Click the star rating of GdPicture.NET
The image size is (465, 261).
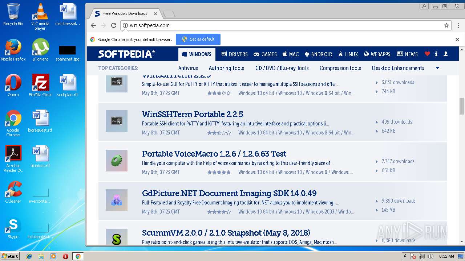219,212
